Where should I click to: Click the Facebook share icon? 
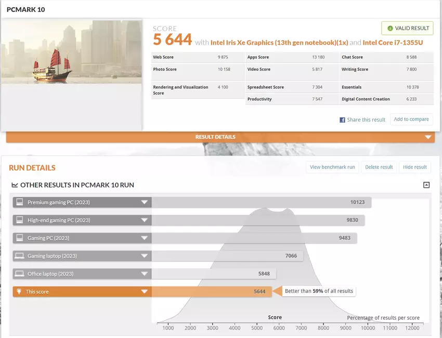tap(342, 120)
